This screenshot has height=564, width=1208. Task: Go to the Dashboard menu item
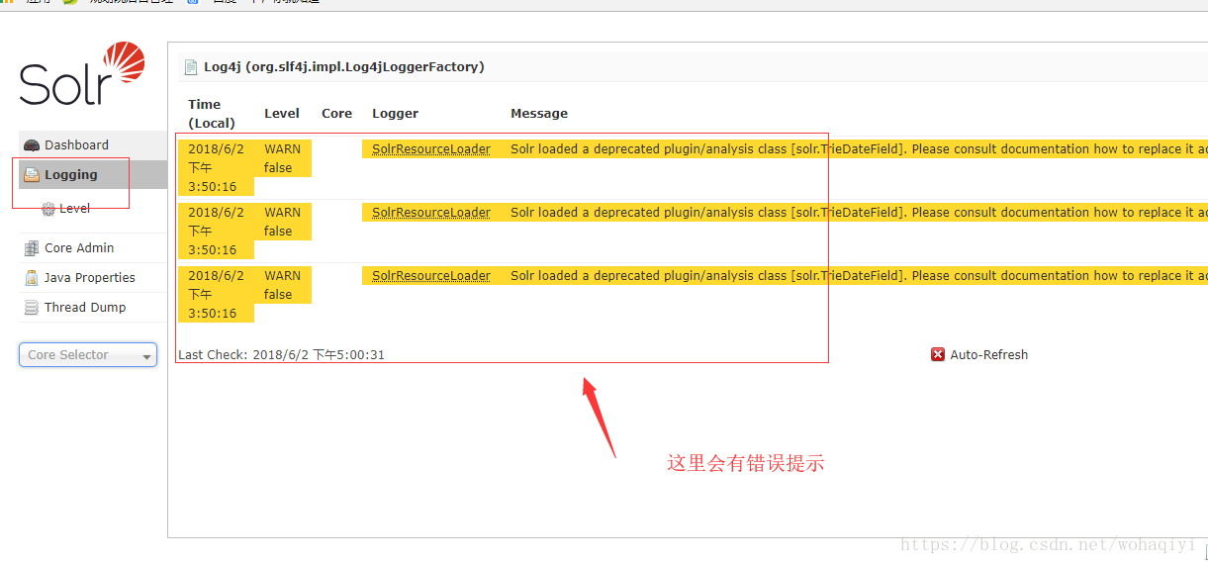point(93,145)
